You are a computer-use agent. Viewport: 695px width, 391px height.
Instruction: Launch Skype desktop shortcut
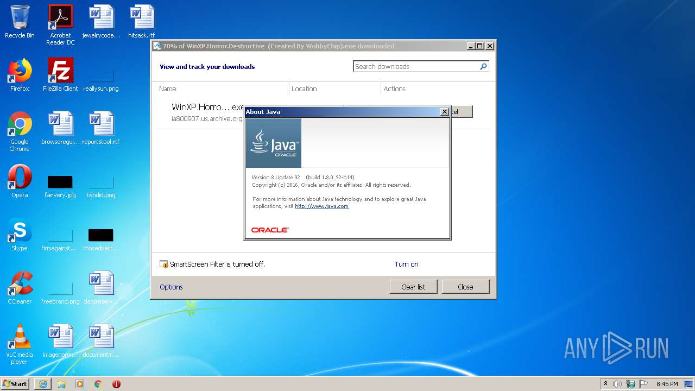[x=20, y=235]
